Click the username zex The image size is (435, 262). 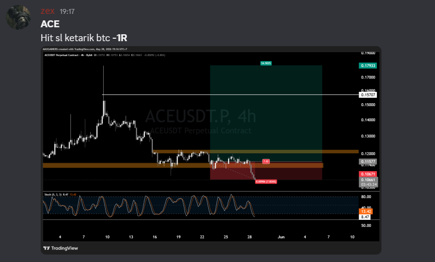click(x=48, y=11)
